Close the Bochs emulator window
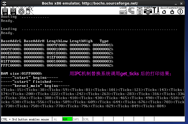Screen dimensions: 188x124 [181, 4]
